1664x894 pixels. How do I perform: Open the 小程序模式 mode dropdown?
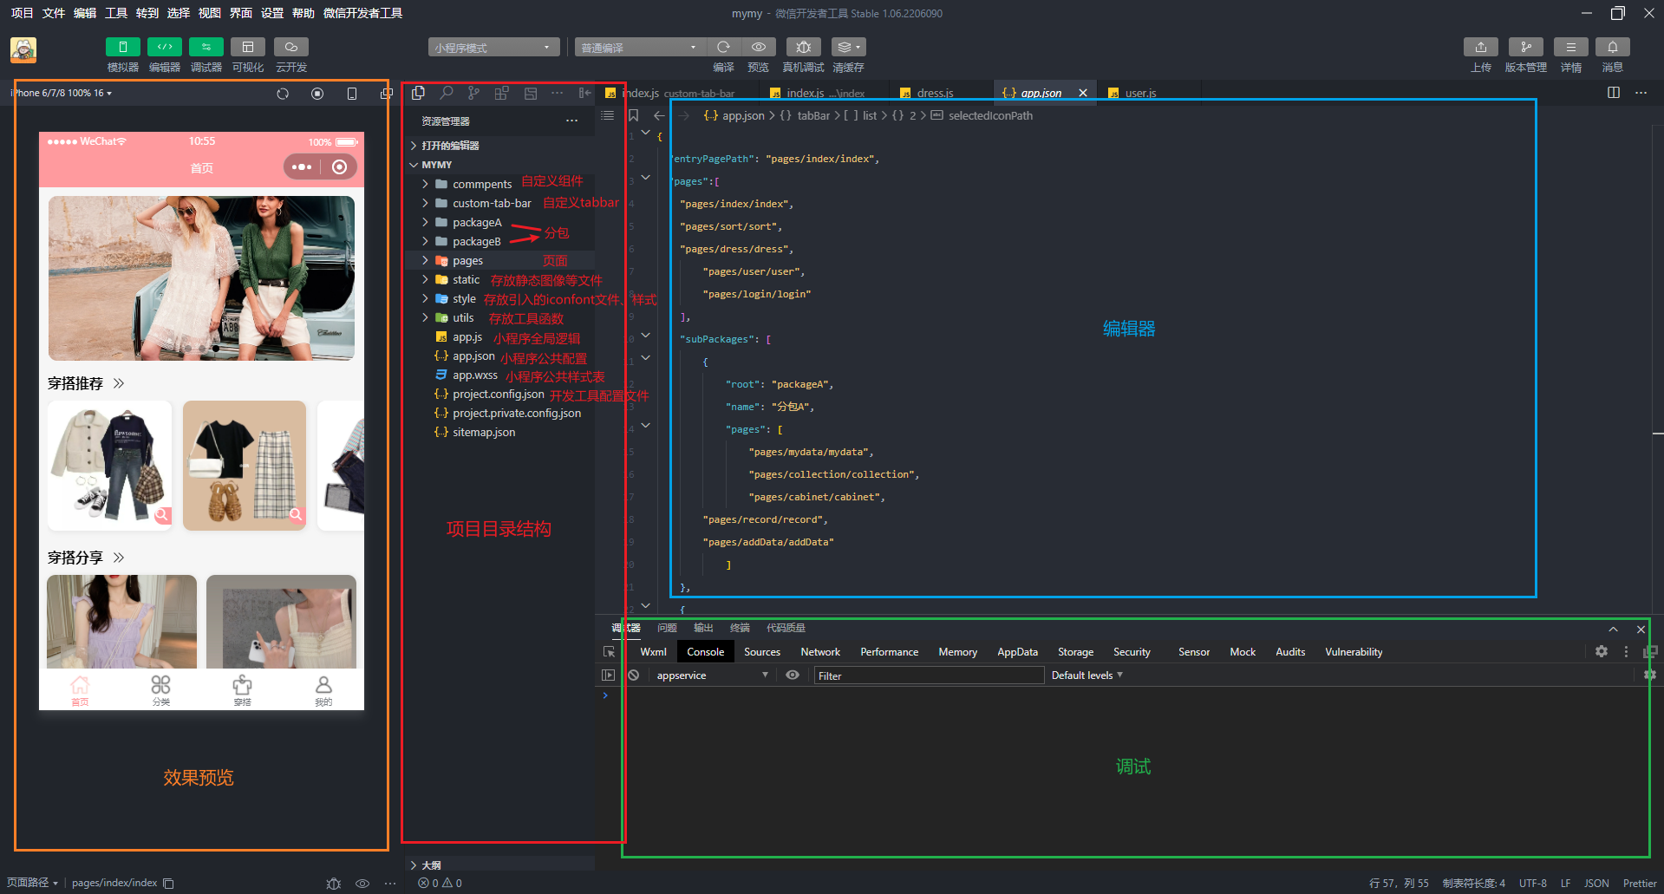493,47
